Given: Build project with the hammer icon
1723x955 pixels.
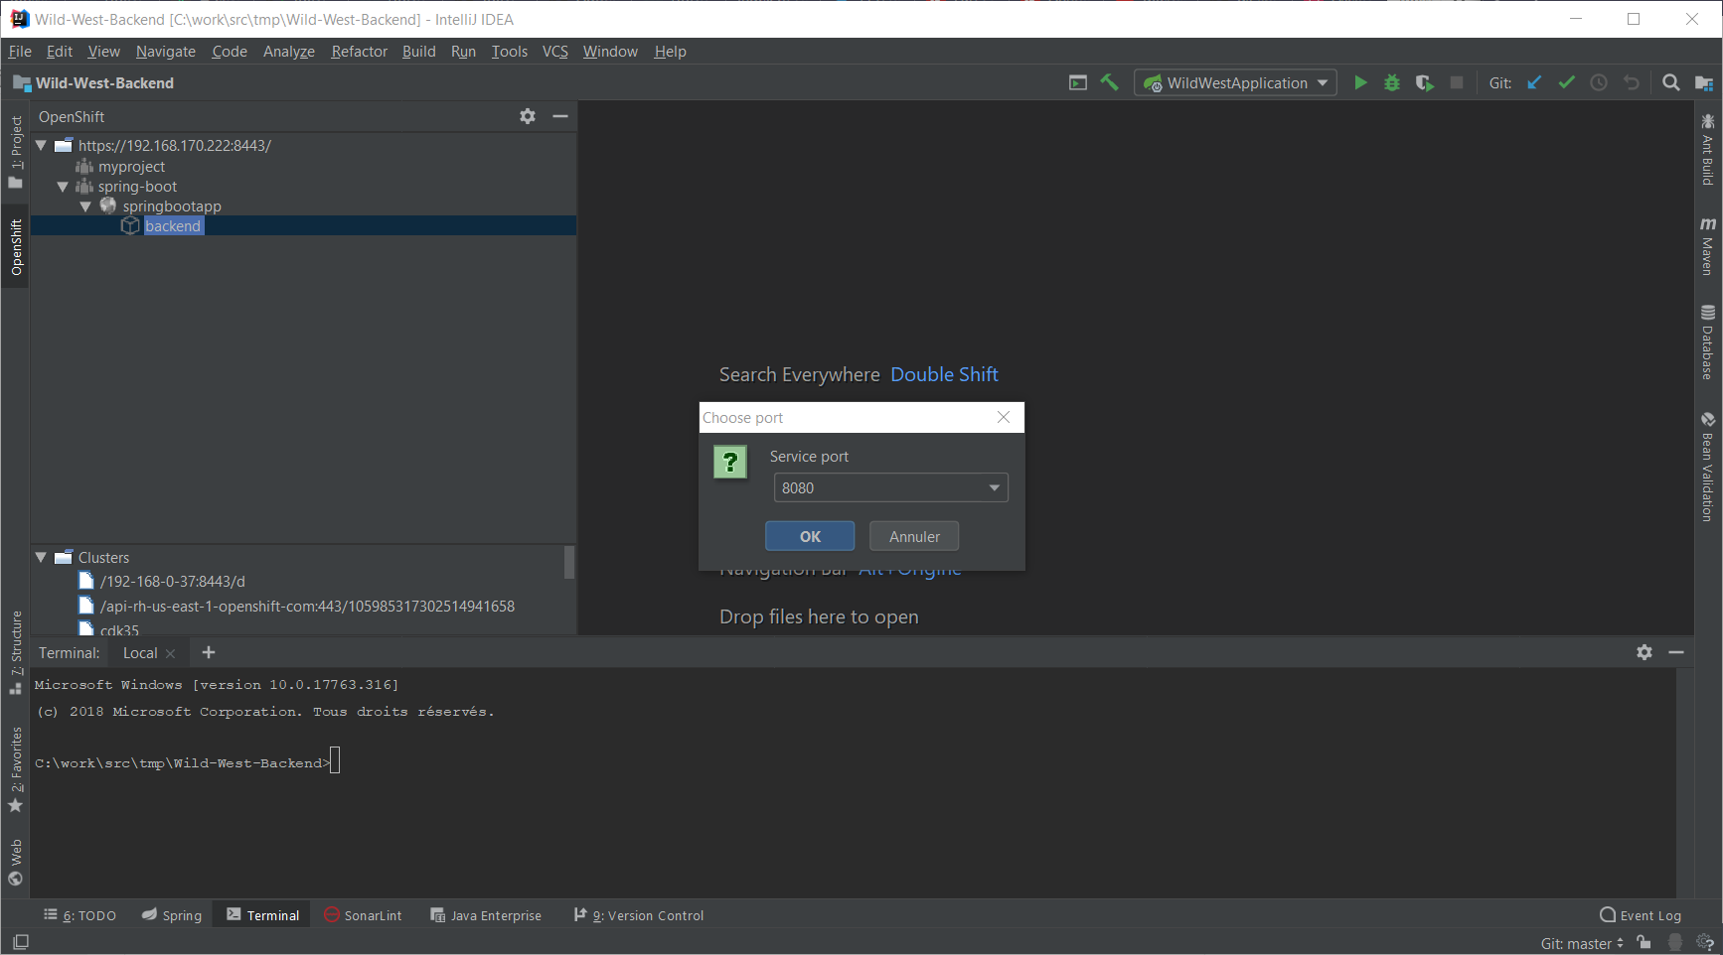Looking at the screenshot, I should [x=1109, y=83].
